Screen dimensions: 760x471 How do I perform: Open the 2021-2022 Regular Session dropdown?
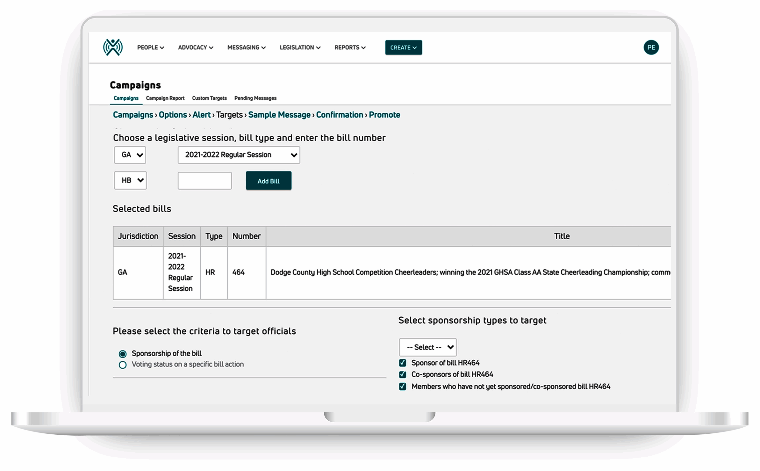point(239,155)
